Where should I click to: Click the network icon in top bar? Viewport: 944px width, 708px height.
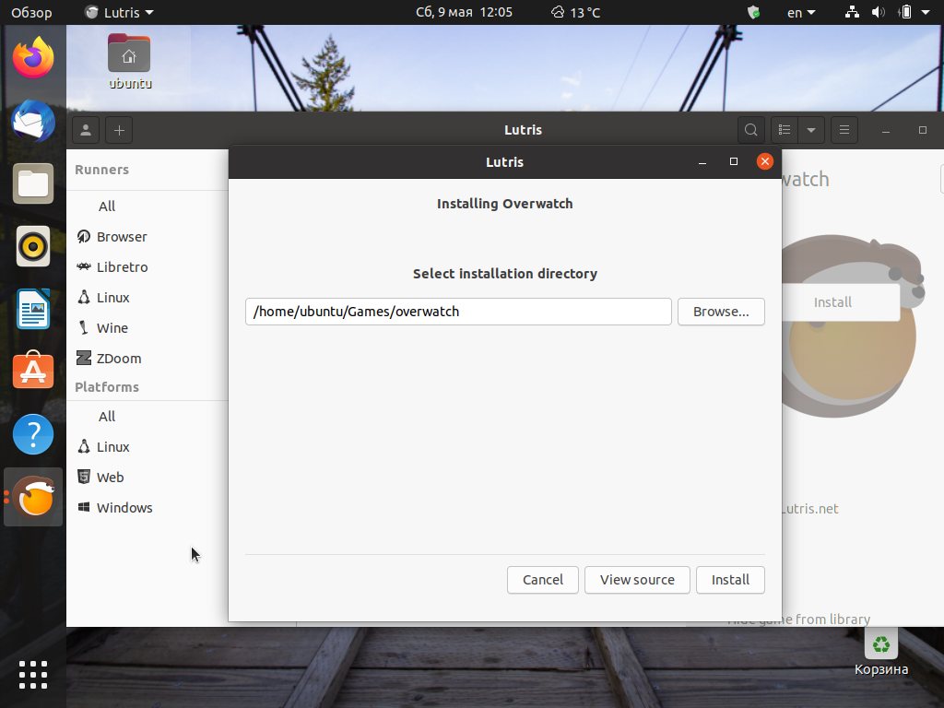tap(852, 12)
